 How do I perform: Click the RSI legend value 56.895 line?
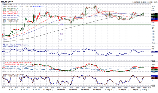click(x=10, y=47)
